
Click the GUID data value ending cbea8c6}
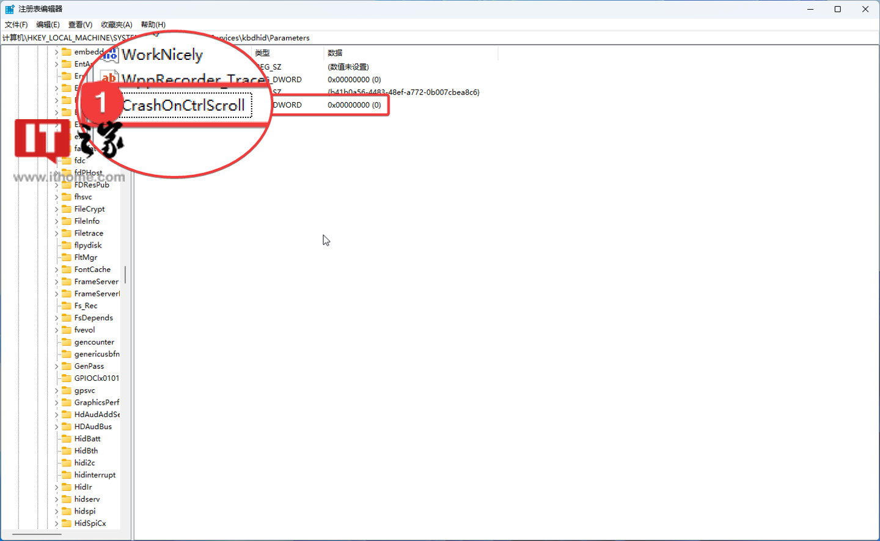[404, 92]
